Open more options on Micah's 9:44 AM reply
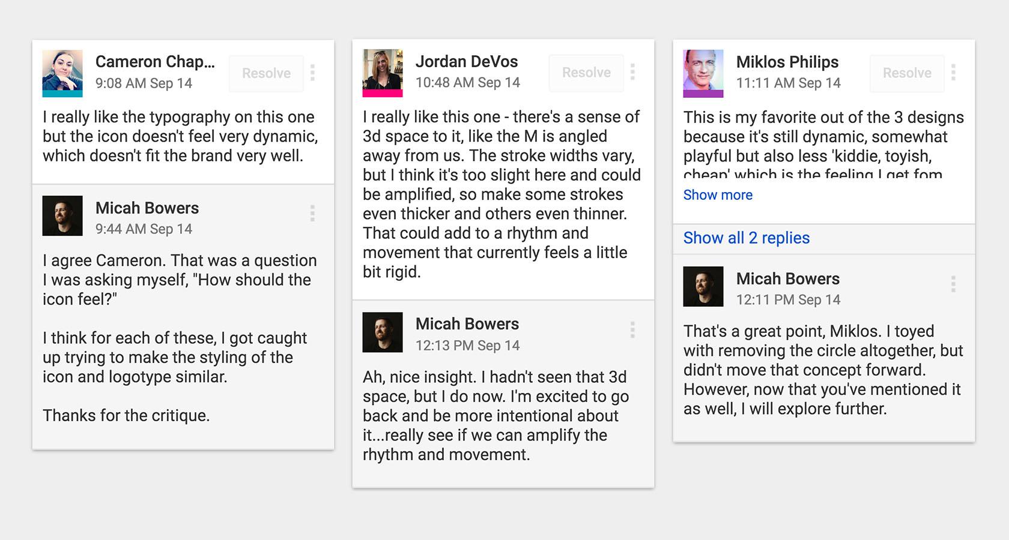The height and width of the screenshot is (540, 1009). pos(312,214)
